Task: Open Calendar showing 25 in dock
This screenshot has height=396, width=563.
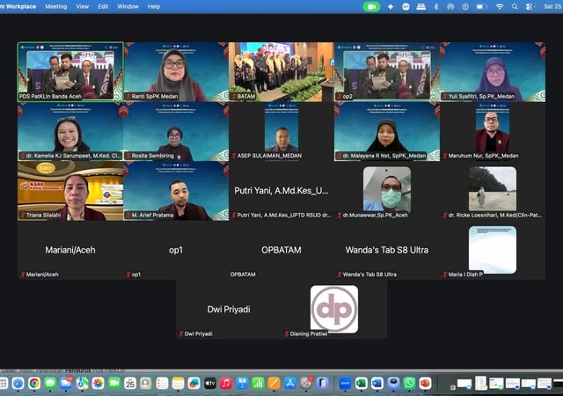Action: (130, 384)
